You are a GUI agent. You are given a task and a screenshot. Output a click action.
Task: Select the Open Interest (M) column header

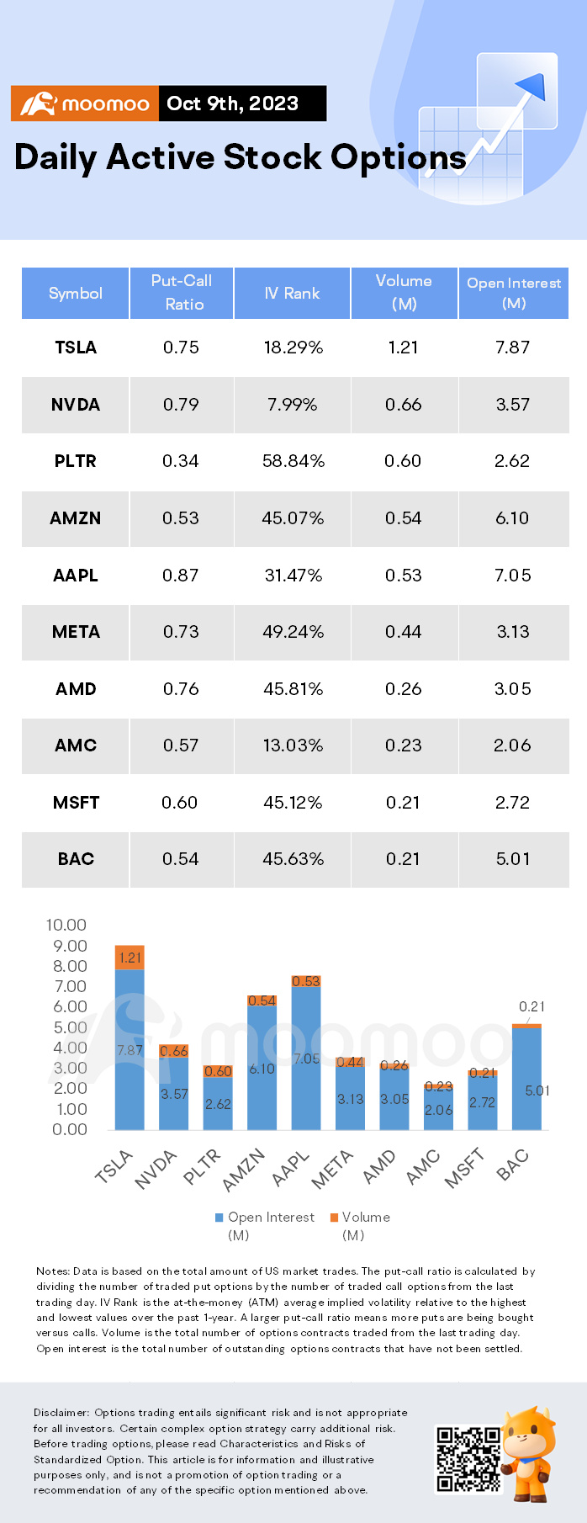[513, 293]
